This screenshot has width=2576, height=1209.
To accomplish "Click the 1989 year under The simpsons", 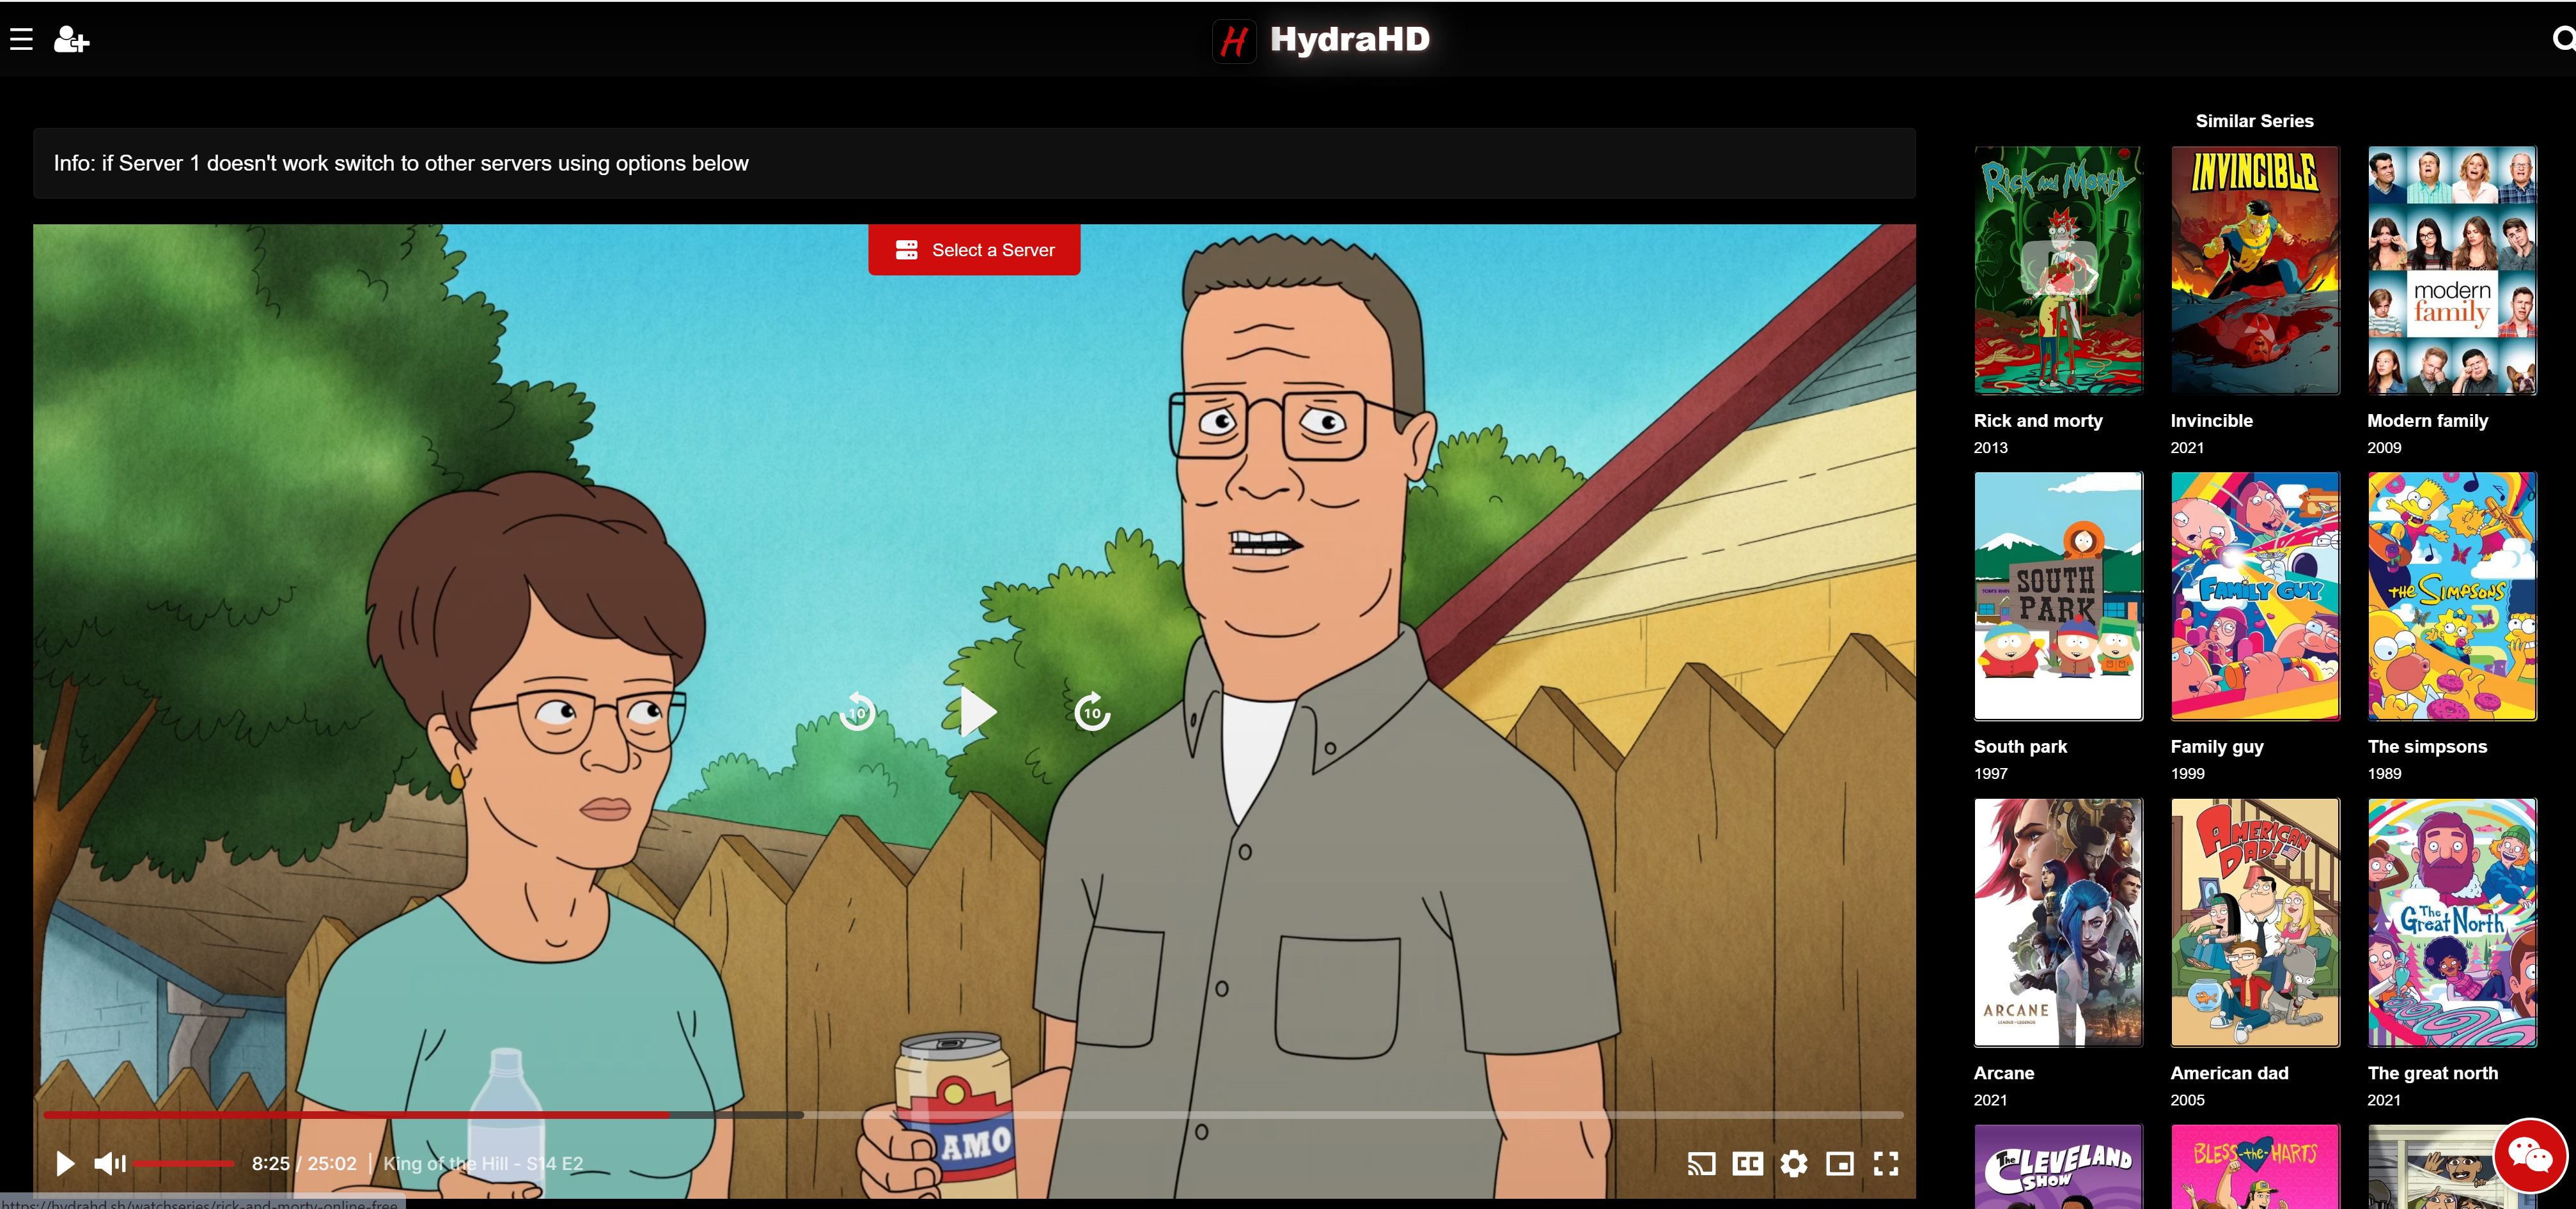I will coord(2384,773).
